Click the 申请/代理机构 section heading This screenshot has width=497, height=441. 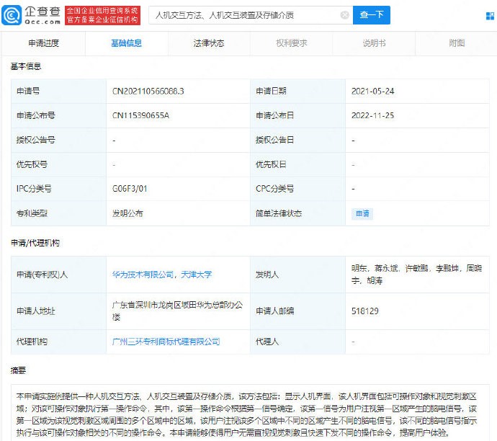pos(35,243)
